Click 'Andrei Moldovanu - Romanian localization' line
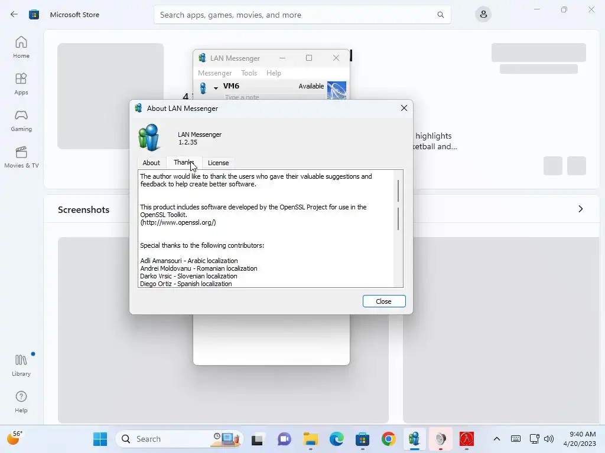Viewport: 605px width, 453px height. (x=199, y=268)
